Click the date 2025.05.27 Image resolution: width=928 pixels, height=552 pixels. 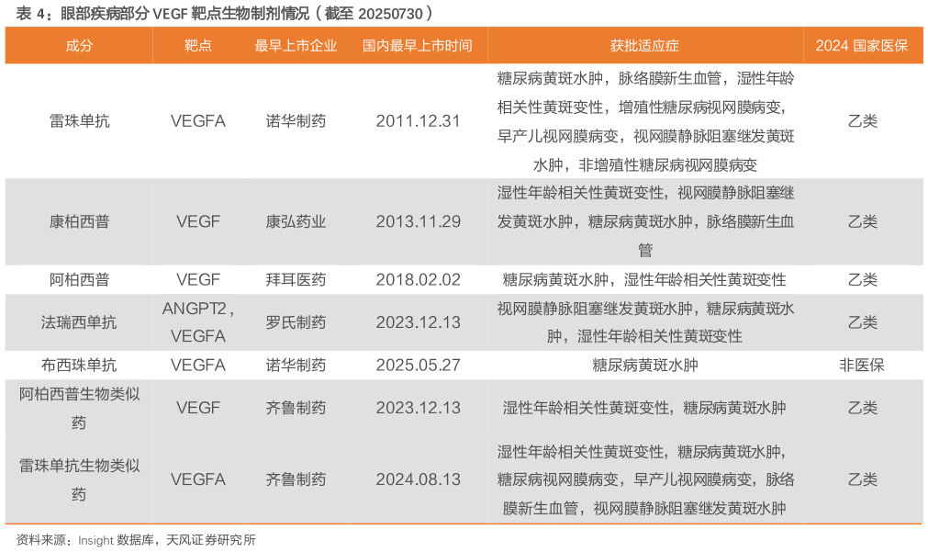point(418,365)
